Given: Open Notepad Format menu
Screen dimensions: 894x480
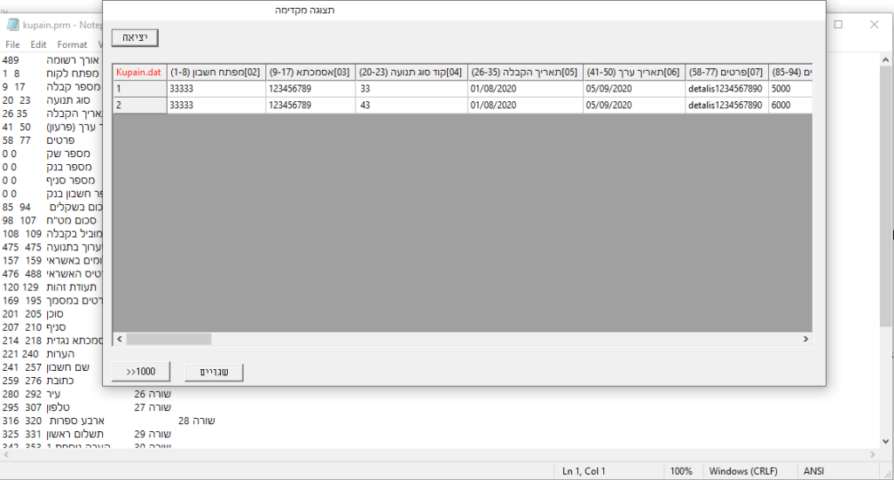Looking at the screenshot, I should coord(72,45).
